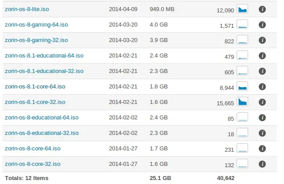This screenshot has width=284, height=184.
Task: Click stats graph icon for zorin-os-8-gaming-32.iso
Action: [242, 40]
